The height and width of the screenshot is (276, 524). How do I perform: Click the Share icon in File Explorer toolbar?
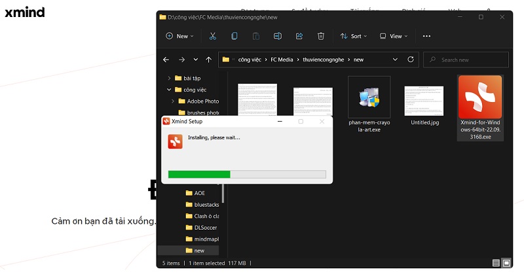299,36
